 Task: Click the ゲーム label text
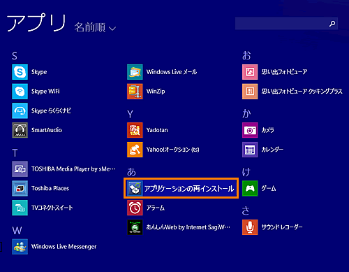(269, 188)
